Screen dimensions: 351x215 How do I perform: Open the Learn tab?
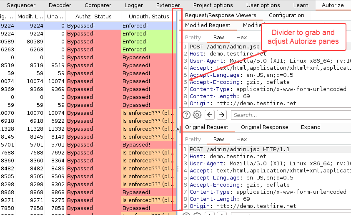[x=301, y=5]
